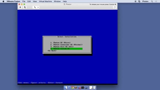
Task: Launch Safari from the Dock
Action: [x=69, y=87]
